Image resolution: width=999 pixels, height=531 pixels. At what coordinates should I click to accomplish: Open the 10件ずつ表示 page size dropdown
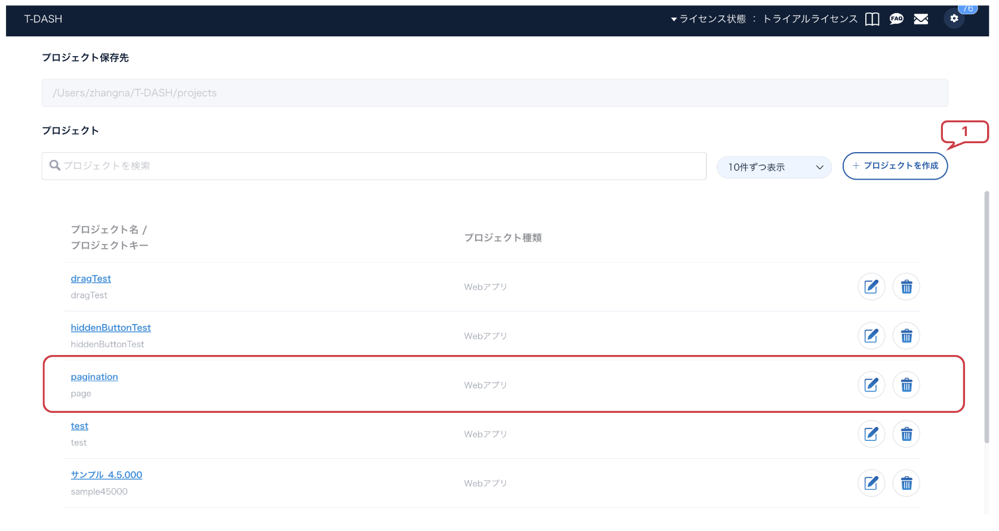coord(774,167)
